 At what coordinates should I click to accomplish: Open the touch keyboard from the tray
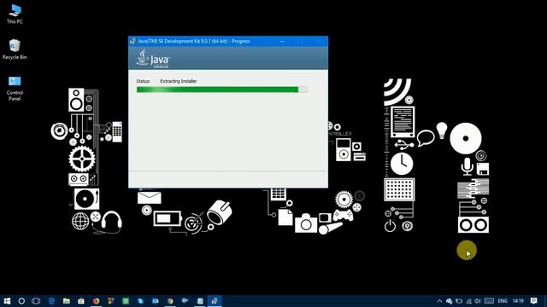coord(489,301)
